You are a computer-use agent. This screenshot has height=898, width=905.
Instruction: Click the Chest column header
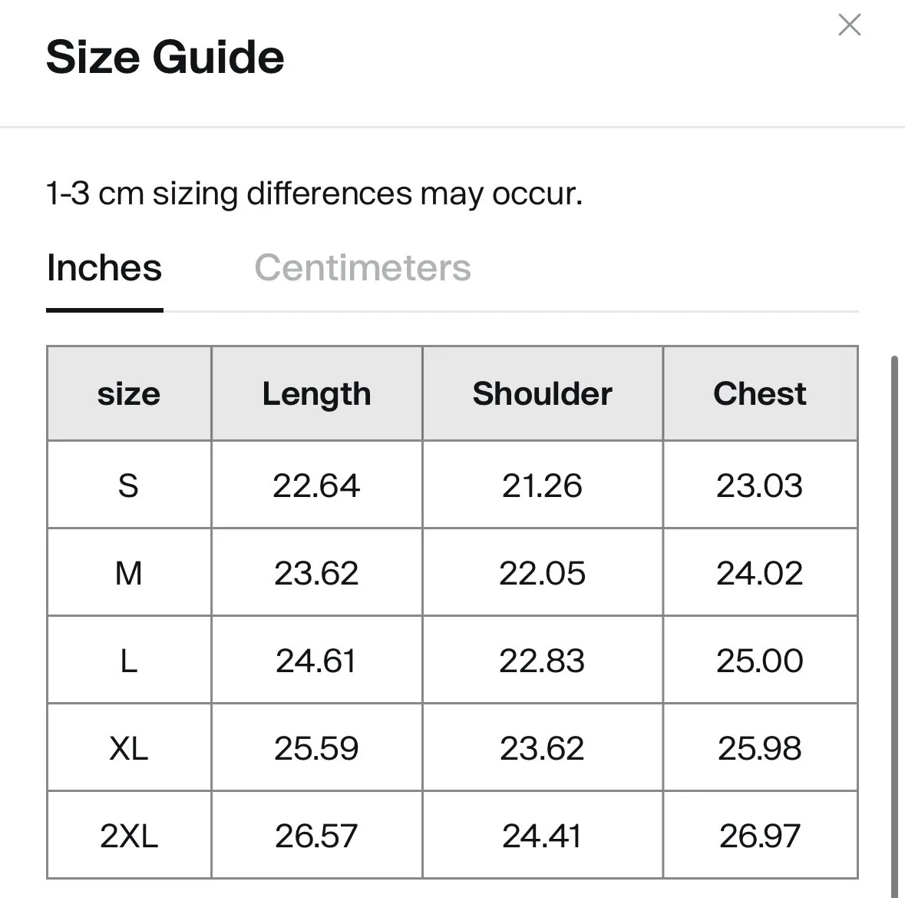pos(760,394)
